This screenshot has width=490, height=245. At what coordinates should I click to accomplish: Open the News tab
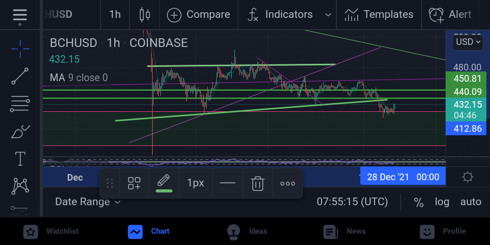point(345,232)
